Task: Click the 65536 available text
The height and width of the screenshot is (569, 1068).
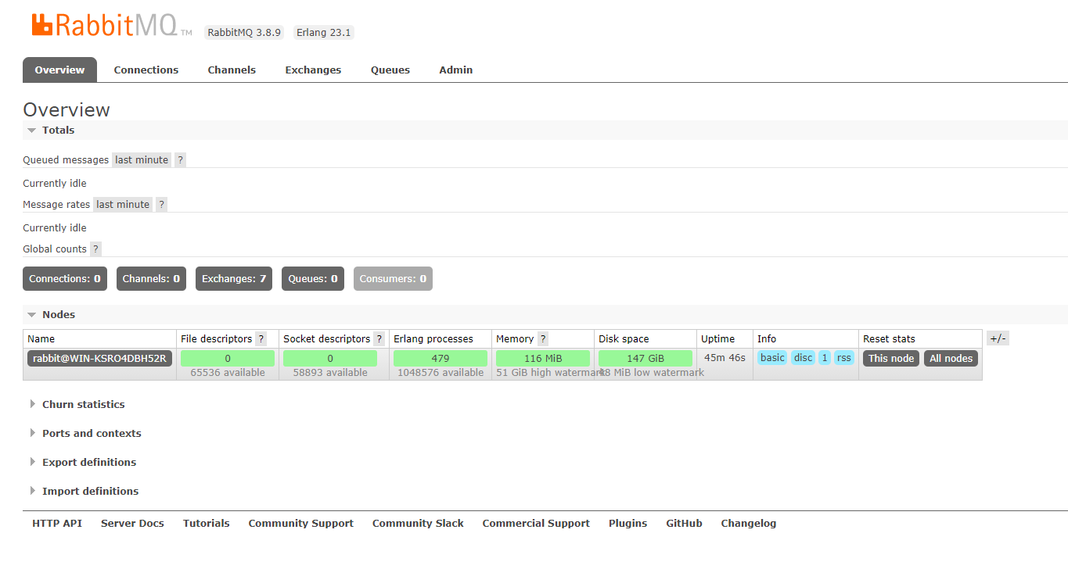Action: click(228, 373)
